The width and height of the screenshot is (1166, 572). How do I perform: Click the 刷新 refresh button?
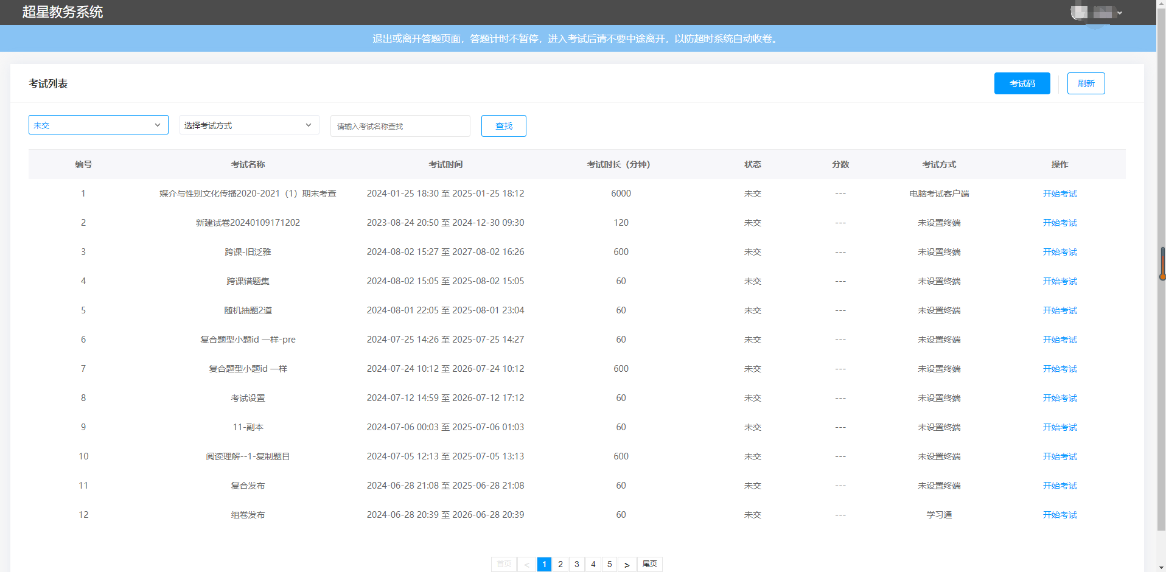[1086, 83]
